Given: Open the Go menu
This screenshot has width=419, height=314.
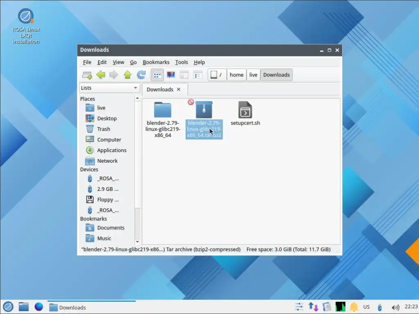Looking at the screenshot, I should 133,62.
